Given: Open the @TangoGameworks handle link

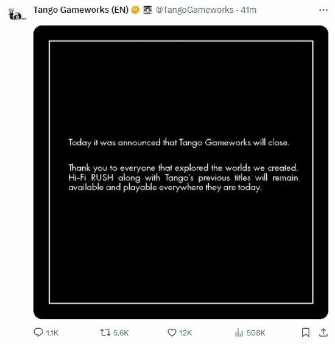Looking at the screenshot, I should click(x=194, y=10).
